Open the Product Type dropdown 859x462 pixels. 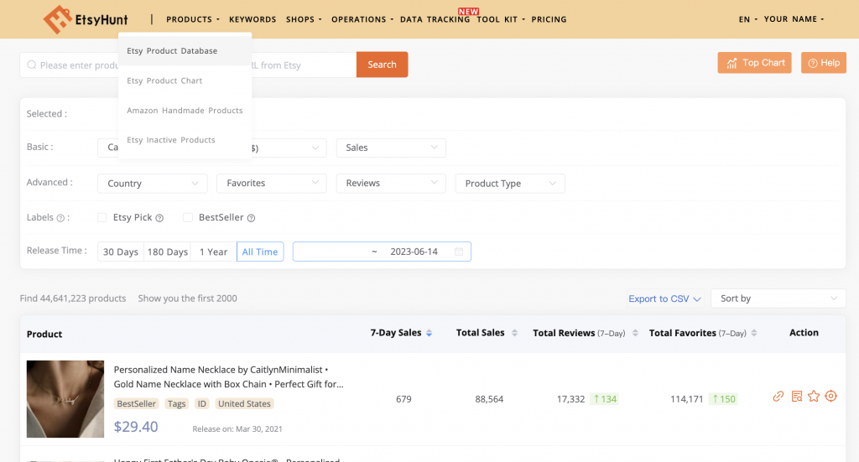tap(509, 183)
